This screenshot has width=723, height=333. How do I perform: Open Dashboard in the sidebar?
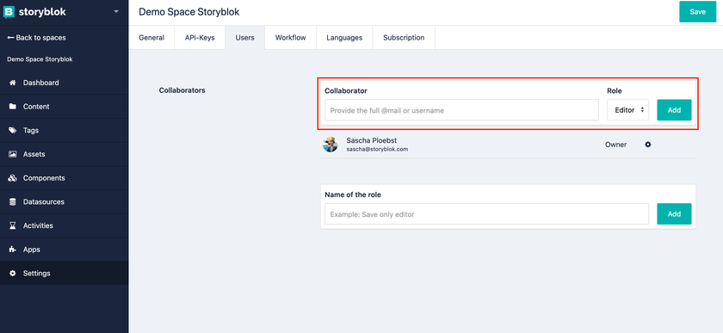(x=64, y=83)
